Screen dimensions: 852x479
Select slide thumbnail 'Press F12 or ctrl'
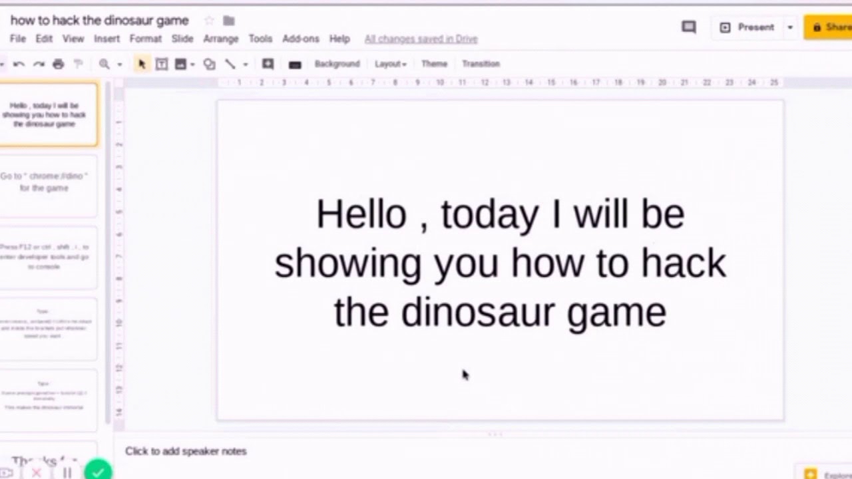(48, 257)
